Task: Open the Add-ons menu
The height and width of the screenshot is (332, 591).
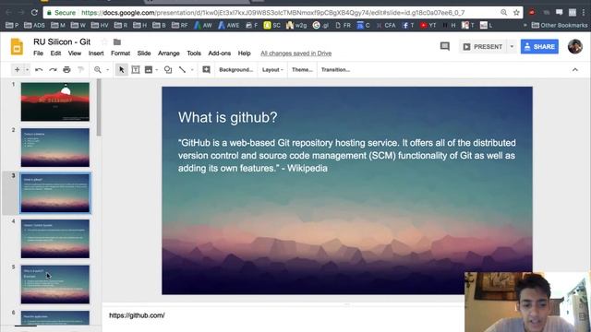Action: [220, 53]
